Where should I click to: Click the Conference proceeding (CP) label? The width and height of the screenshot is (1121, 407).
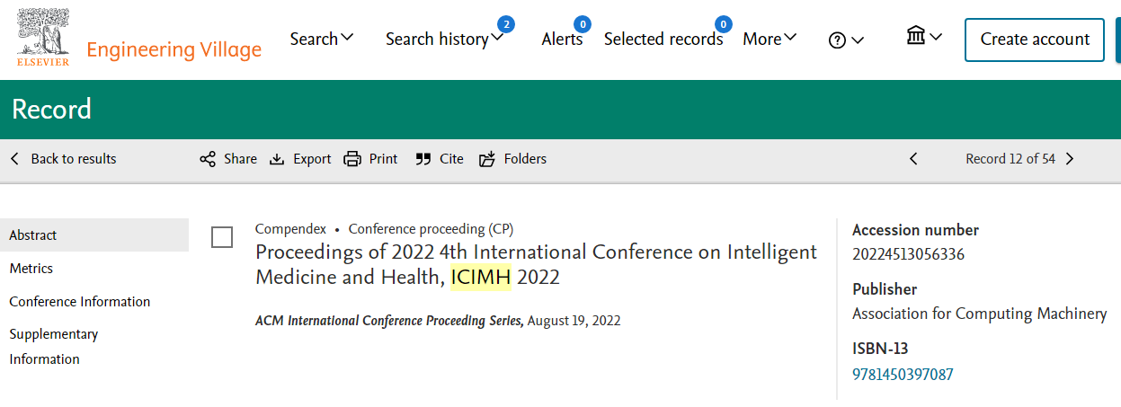431,229
